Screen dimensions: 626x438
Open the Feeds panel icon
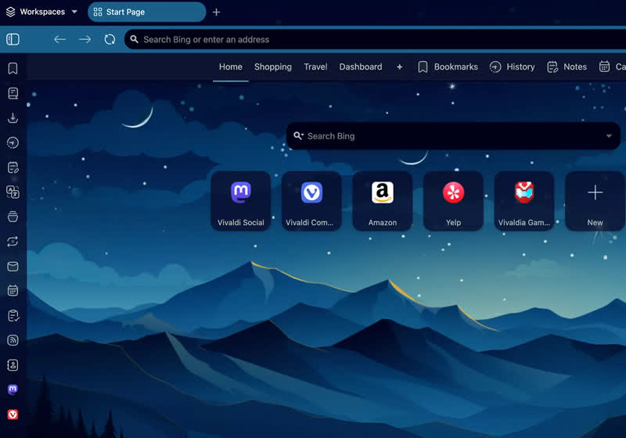pos(13,340)
